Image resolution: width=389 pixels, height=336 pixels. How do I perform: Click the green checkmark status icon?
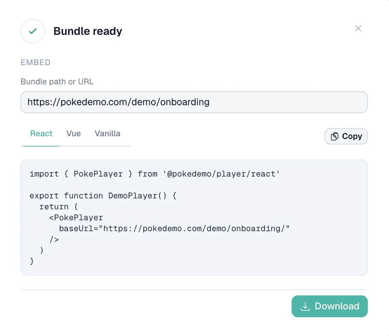click(x=33, y=31)
